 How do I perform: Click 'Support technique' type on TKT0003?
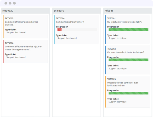[117, 102]
